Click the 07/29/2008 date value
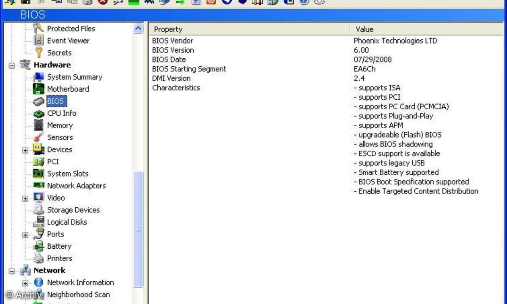Viewport: 507px width, 304px height. pyautogui.click(x=373, y=60)
